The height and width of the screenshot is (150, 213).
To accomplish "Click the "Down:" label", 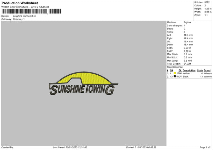I will 170,45.
